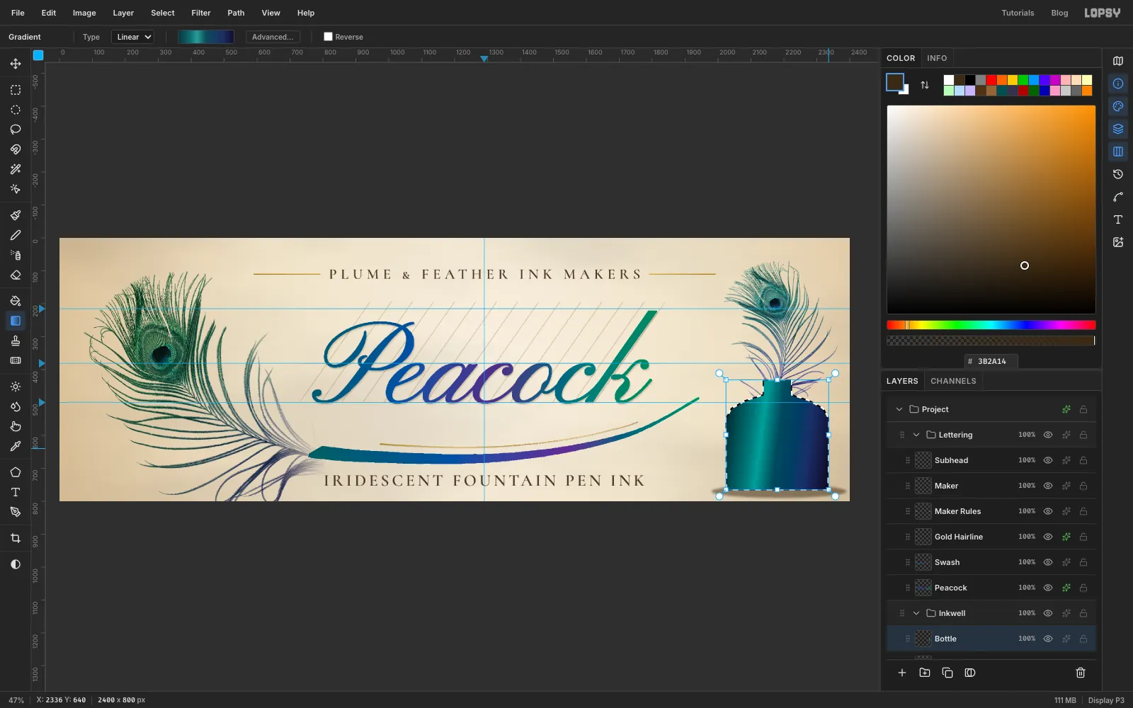The image size is (1133, 708).
Task: Open the History panel icon
Action: [1118, 174]
